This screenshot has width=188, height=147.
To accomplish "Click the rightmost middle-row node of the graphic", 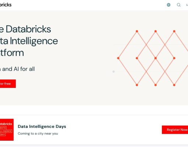I will pyautogui.click(x=174, y=58).
